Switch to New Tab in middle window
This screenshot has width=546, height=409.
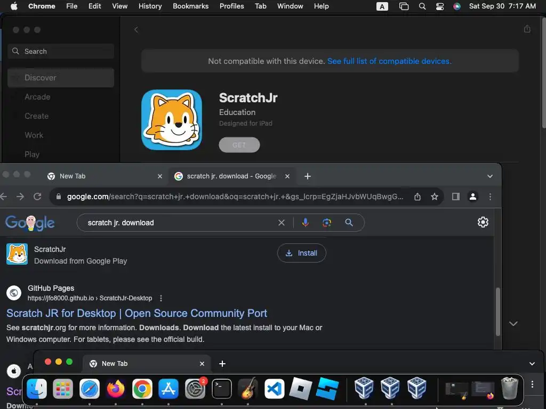(x=105, y=176)
